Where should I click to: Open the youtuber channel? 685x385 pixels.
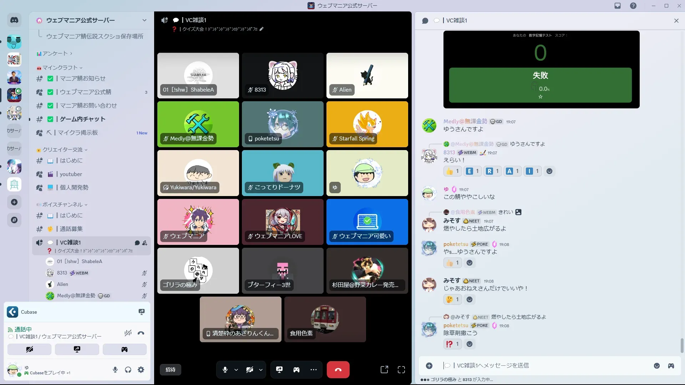pyautogui.click(x=71, y=174)
